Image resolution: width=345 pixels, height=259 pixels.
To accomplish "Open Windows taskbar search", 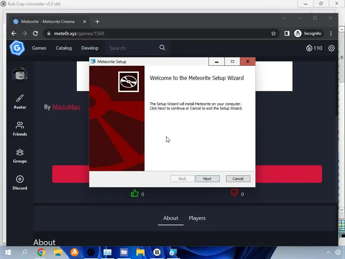I will [24, 252].
